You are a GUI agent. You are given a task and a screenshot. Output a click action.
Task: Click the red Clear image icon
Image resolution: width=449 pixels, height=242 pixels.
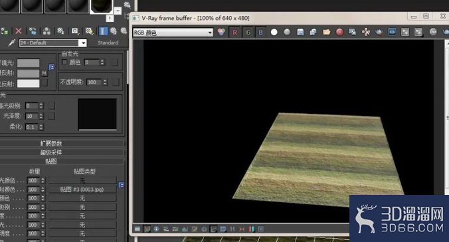339,32
